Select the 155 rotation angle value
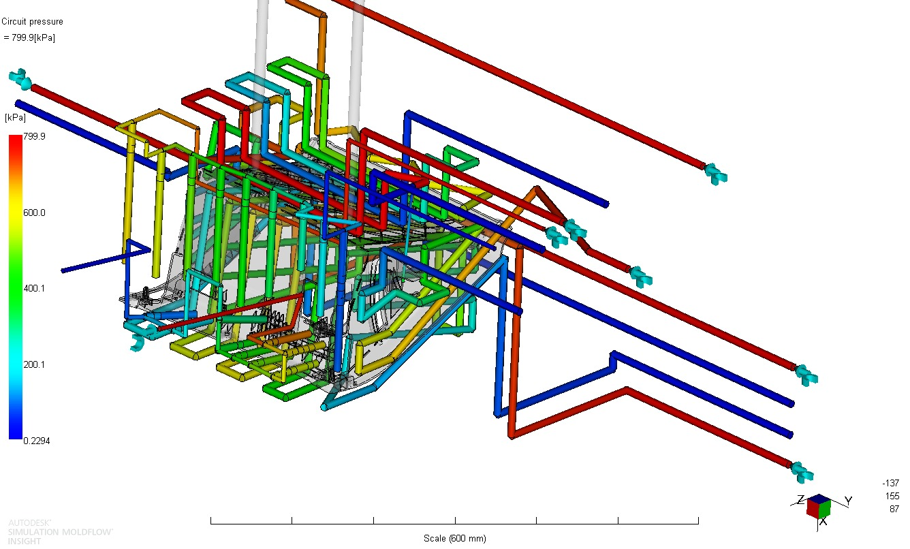The image size is (910, 549). 892,496
